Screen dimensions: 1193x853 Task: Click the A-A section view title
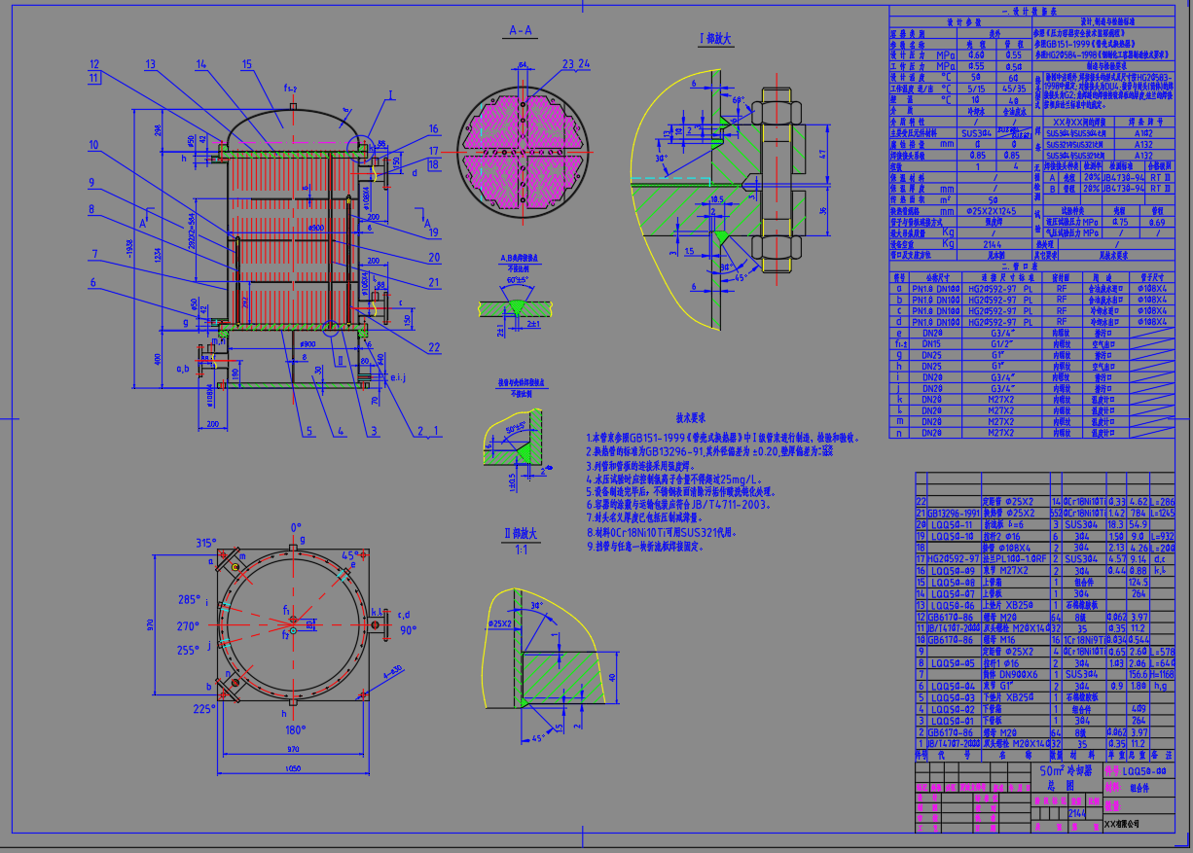[x=521, y=31]
